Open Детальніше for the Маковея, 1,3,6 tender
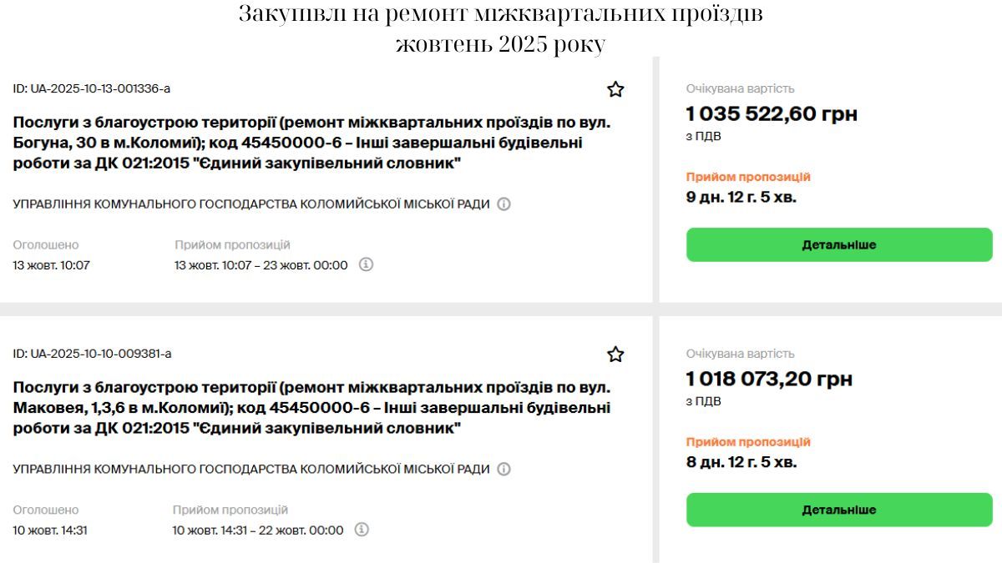The width and height of the screenshot is (1002, 563). (838, 509)
